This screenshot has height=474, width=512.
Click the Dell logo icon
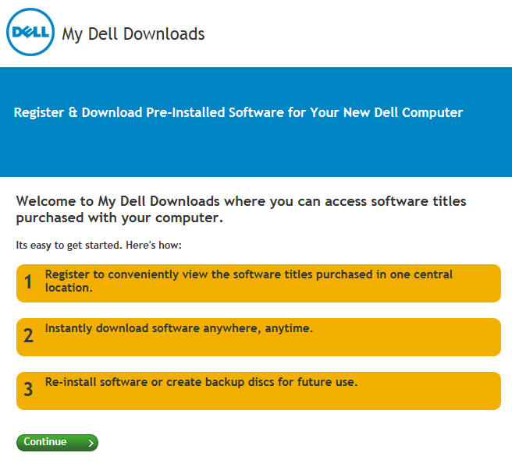click(x=30, y=32)
